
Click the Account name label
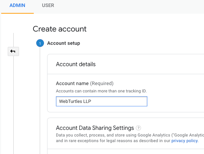pyautogui.click(x=72, y=83)
